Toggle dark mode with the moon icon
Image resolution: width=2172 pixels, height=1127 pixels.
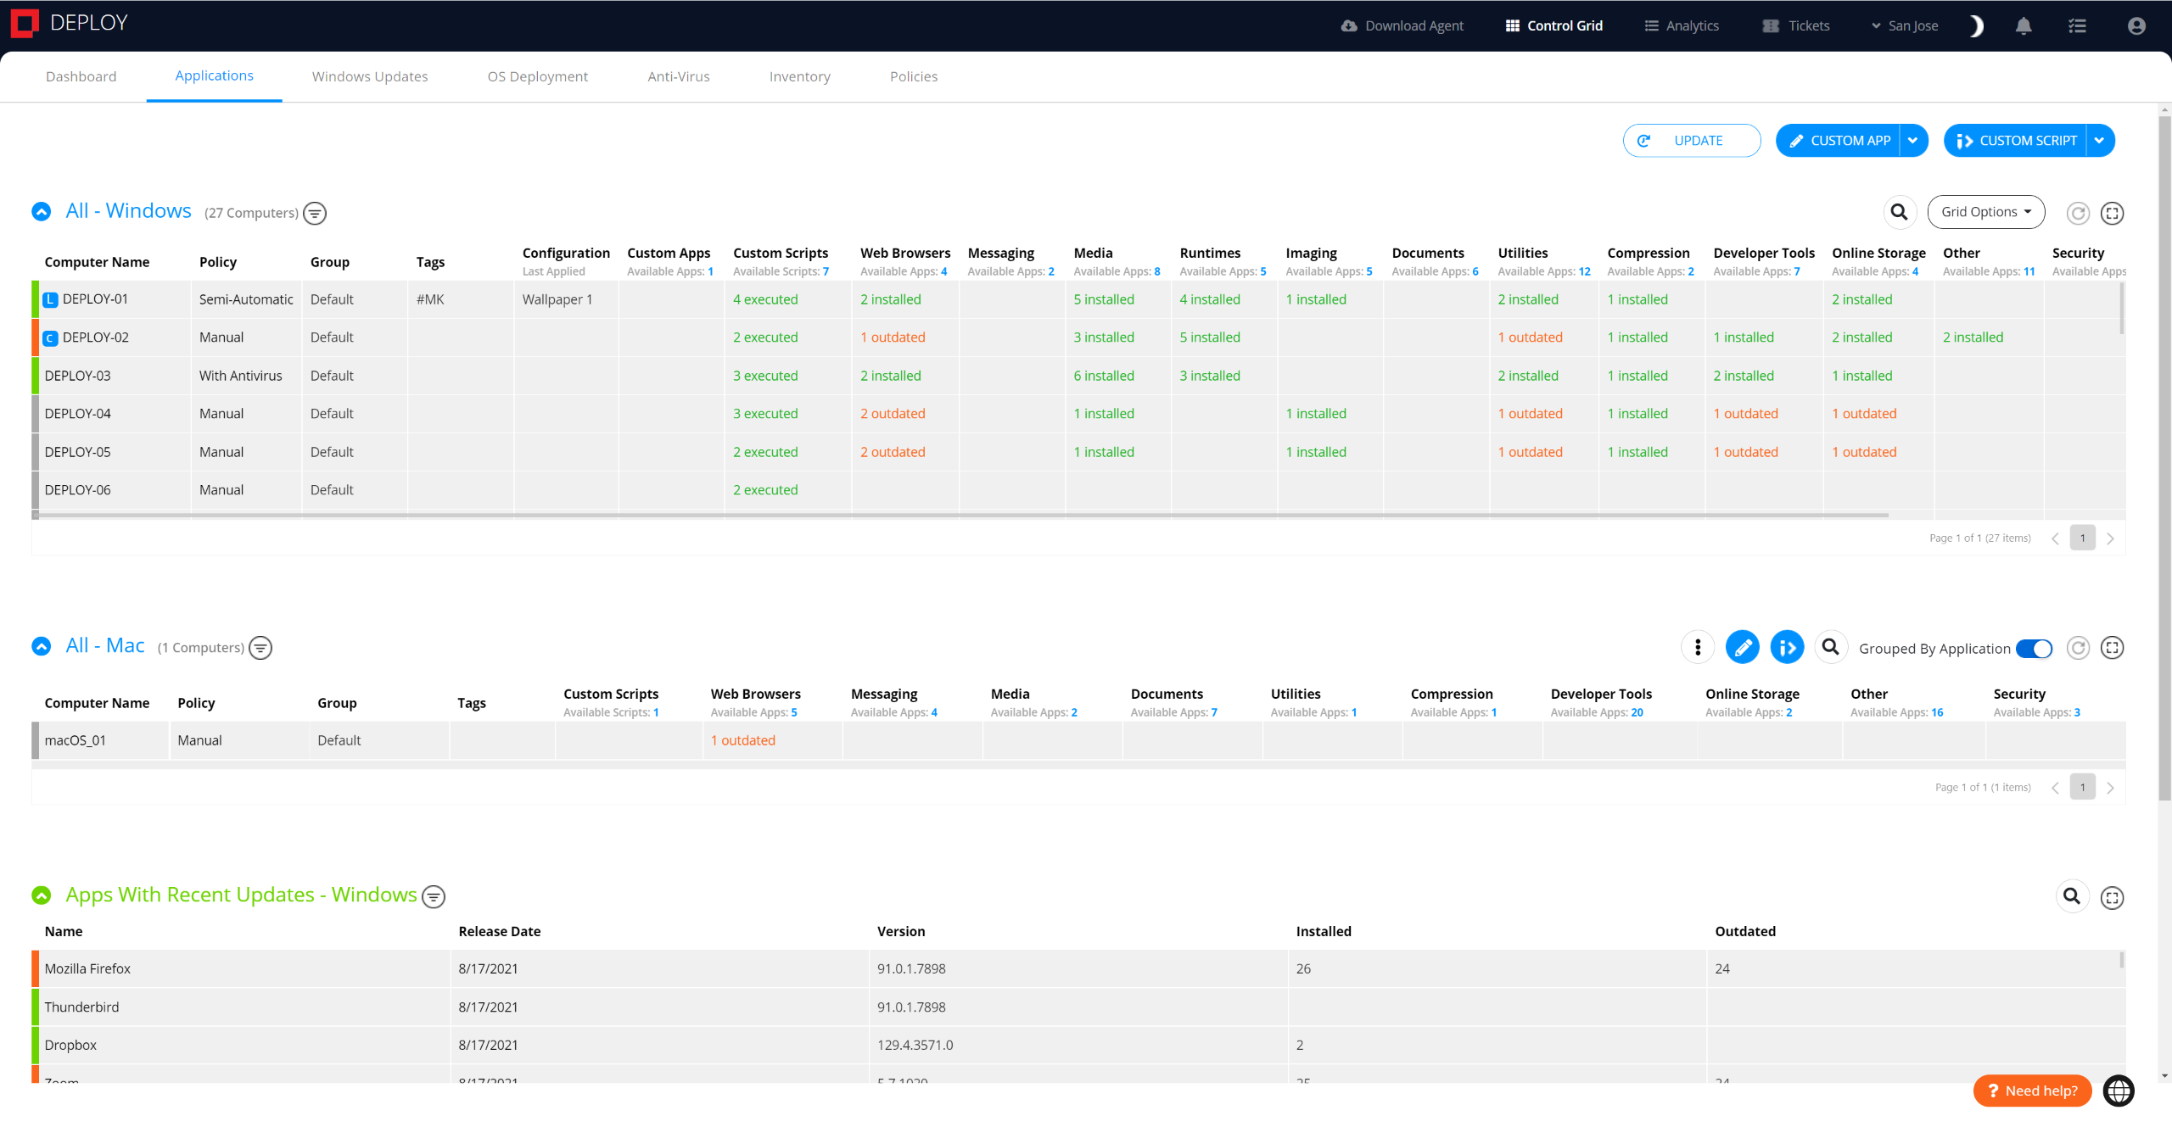[1976, 25]
